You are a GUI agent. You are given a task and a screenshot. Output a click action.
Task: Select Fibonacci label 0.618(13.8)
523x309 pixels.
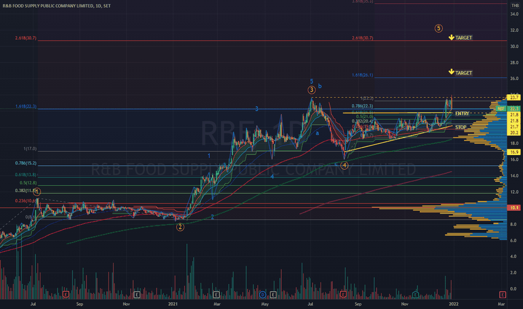26,175
